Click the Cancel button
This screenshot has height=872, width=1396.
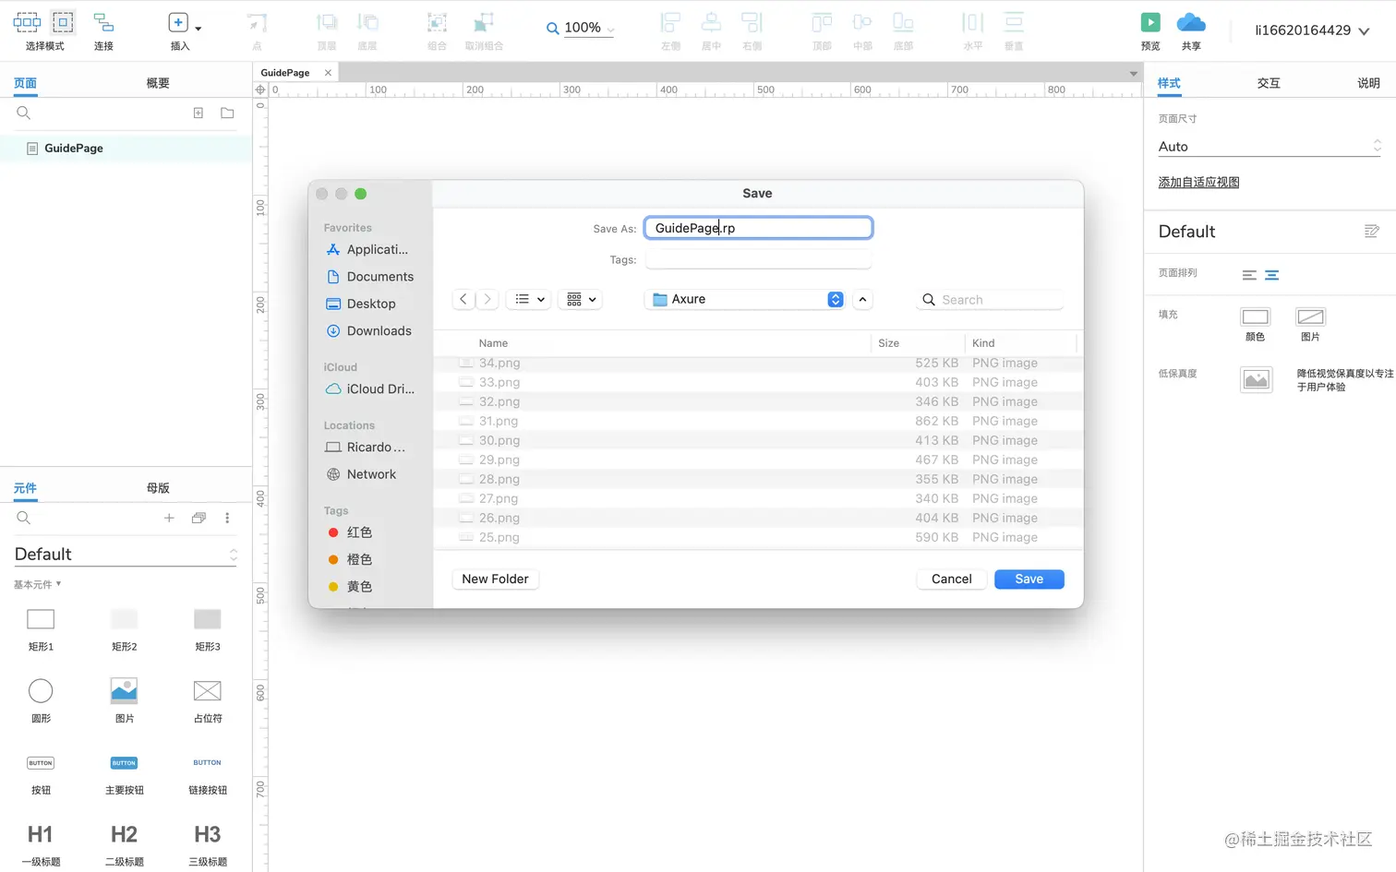tap(951, 579)
